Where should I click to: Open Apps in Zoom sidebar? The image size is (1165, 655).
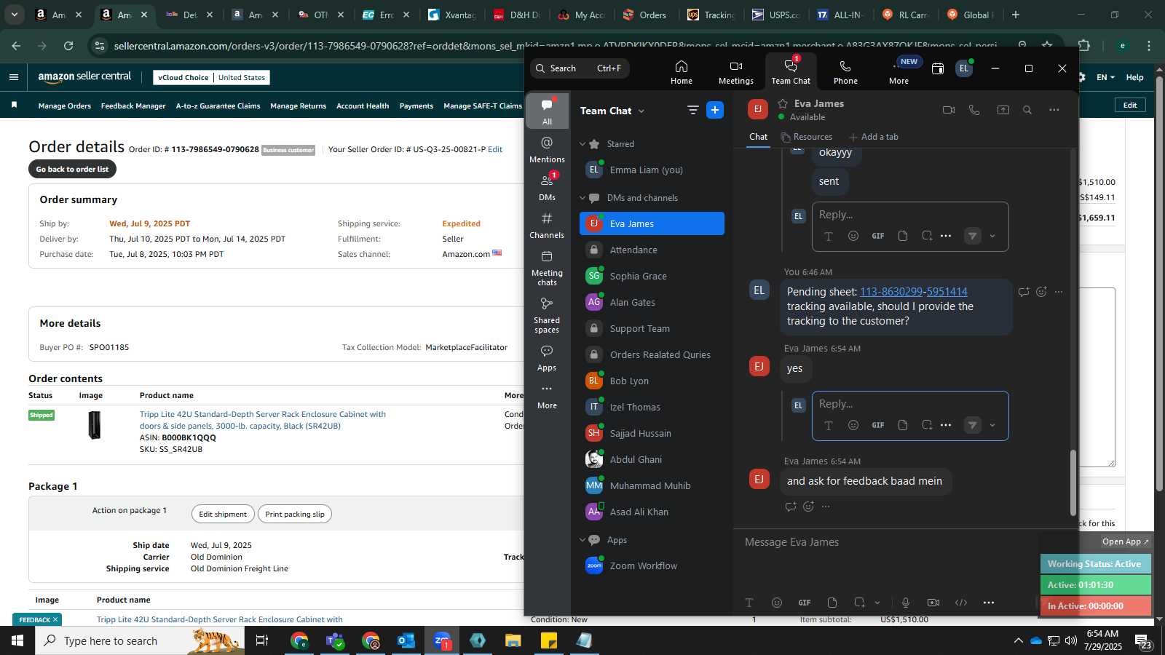tap(547, 358)
